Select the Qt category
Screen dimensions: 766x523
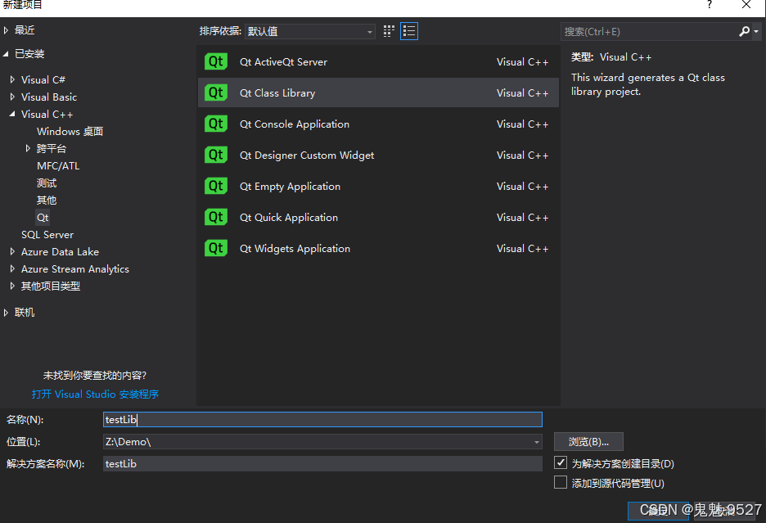pos(43,218)
